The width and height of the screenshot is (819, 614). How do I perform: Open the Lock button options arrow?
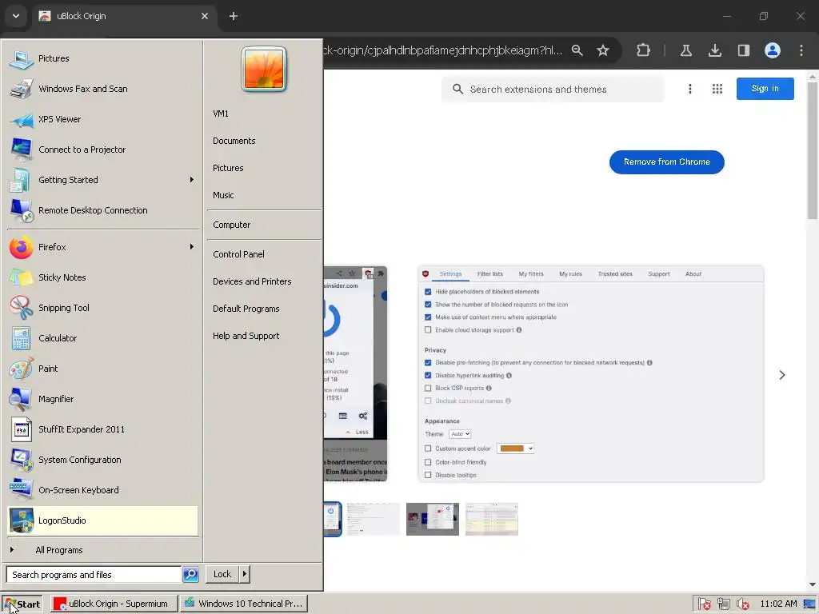coord(244,574)
